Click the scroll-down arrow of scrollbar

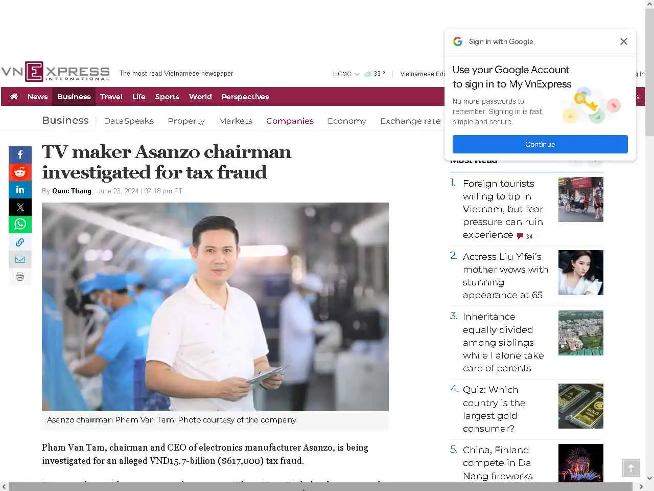649,478
